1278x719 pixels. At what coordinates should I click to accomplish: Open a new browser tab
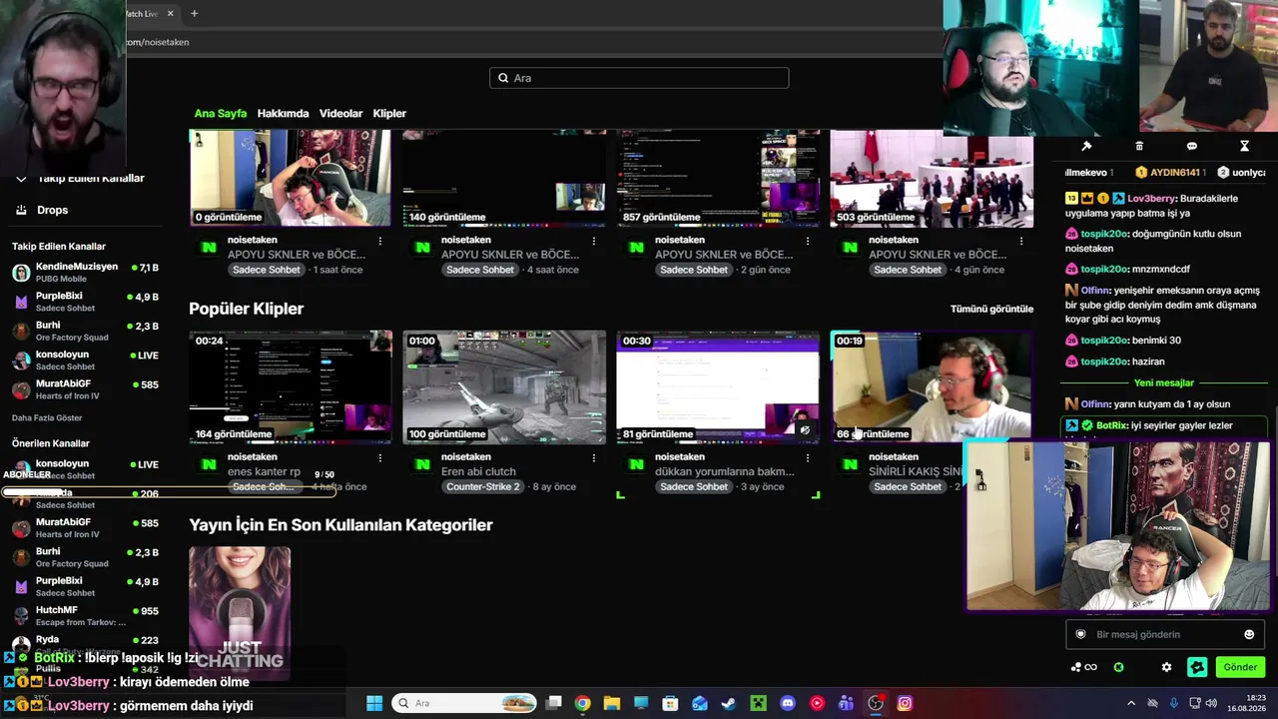pos(194,13)
